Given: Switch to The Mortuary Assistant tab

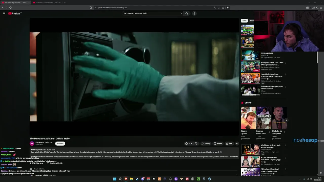Looking at the screenshot, I should tap(15, 3).
